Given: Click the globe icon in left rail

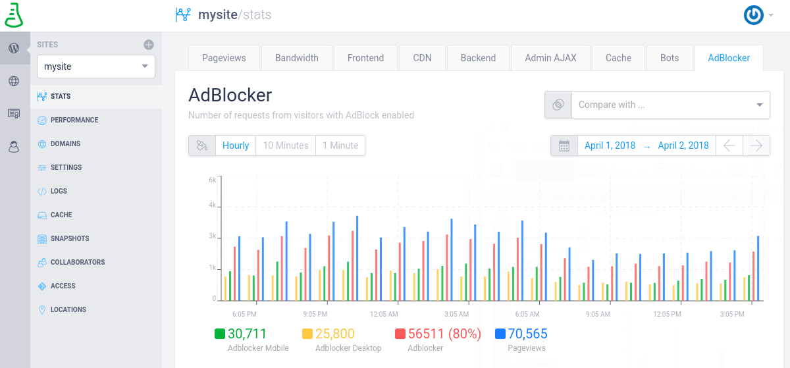Looking at the screenshot, I should coord(14,81).
